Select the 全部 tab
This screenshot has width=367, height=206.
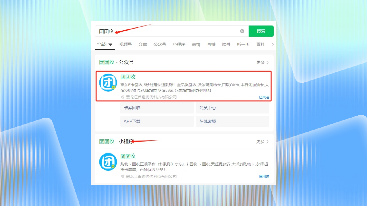(101, 44)
